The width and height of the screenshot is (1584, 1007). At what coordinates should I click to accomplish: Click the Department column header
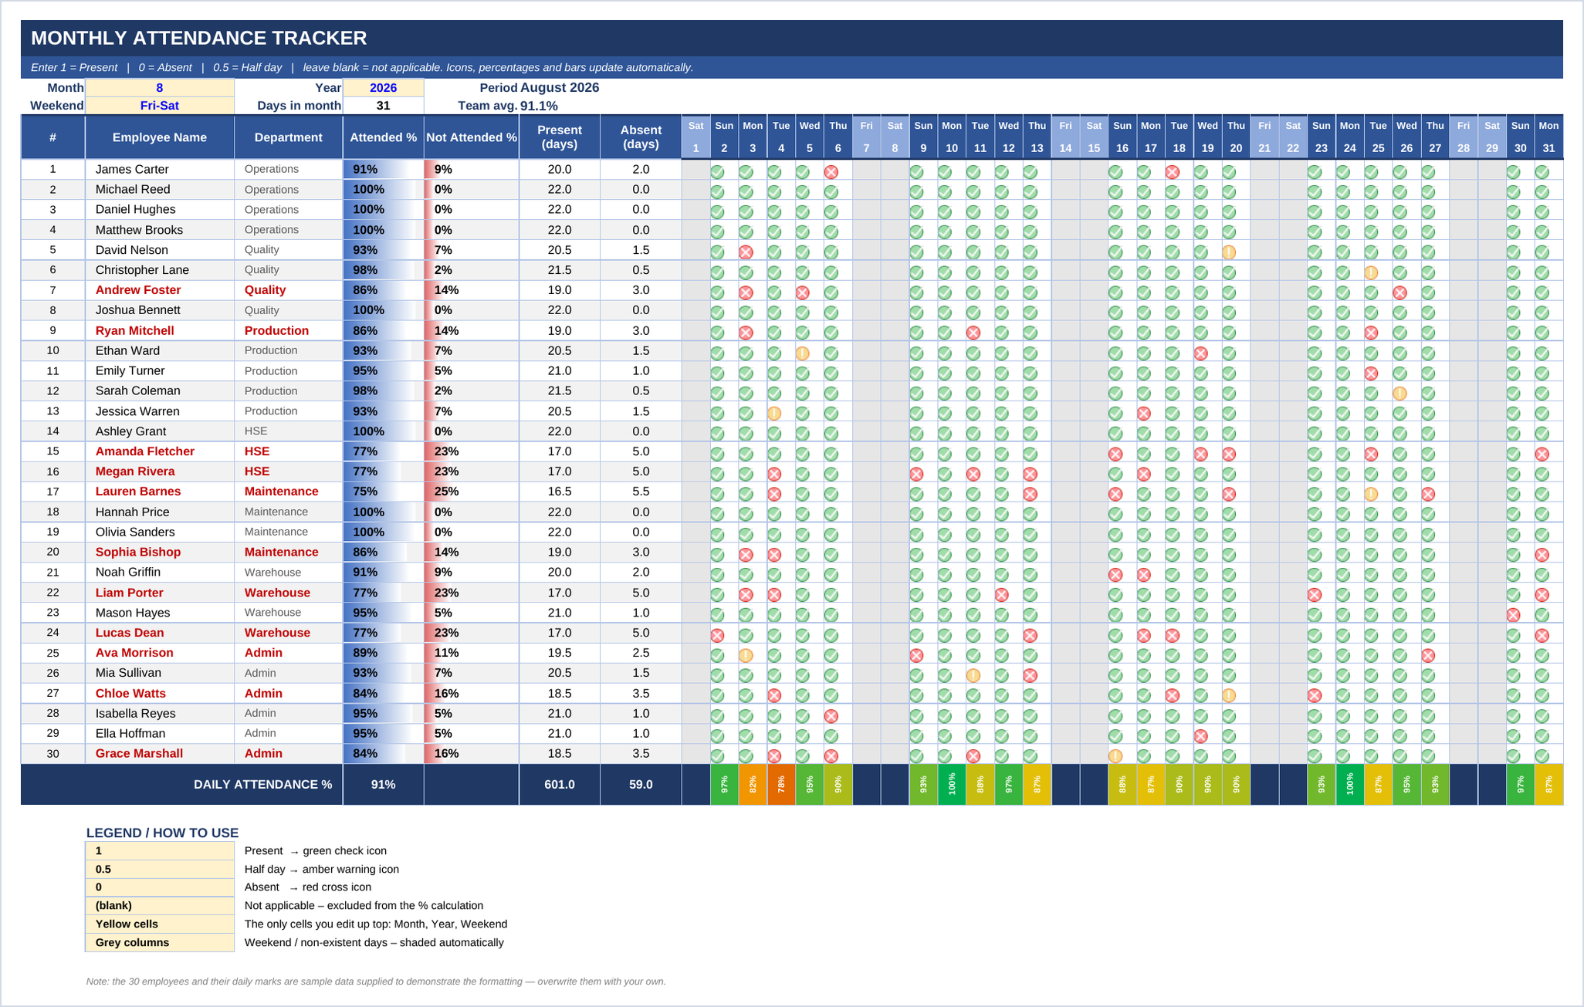pos(289,137)
